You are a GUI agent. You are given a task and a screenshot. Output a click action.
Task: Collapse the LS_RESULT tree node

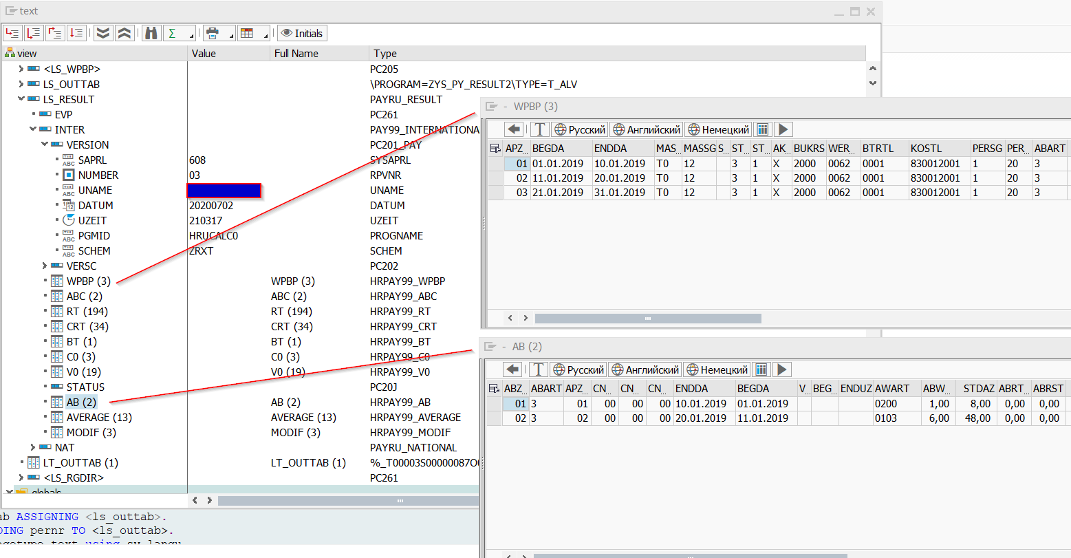tap(21, 99)
